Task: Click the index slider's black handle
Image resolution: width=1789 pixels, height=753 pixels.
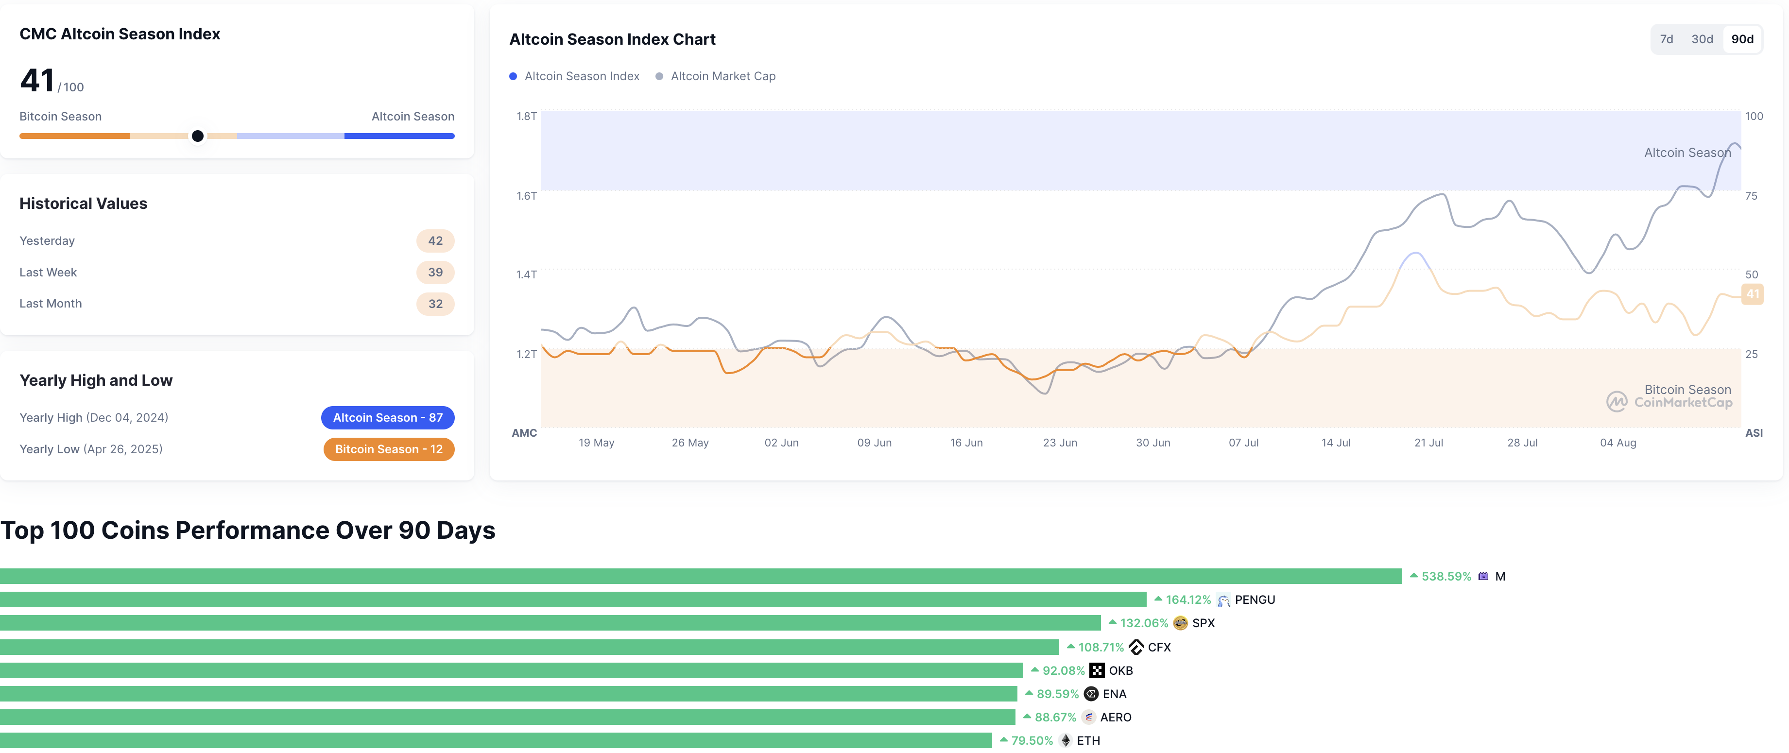Action: [x=198, y=136]
